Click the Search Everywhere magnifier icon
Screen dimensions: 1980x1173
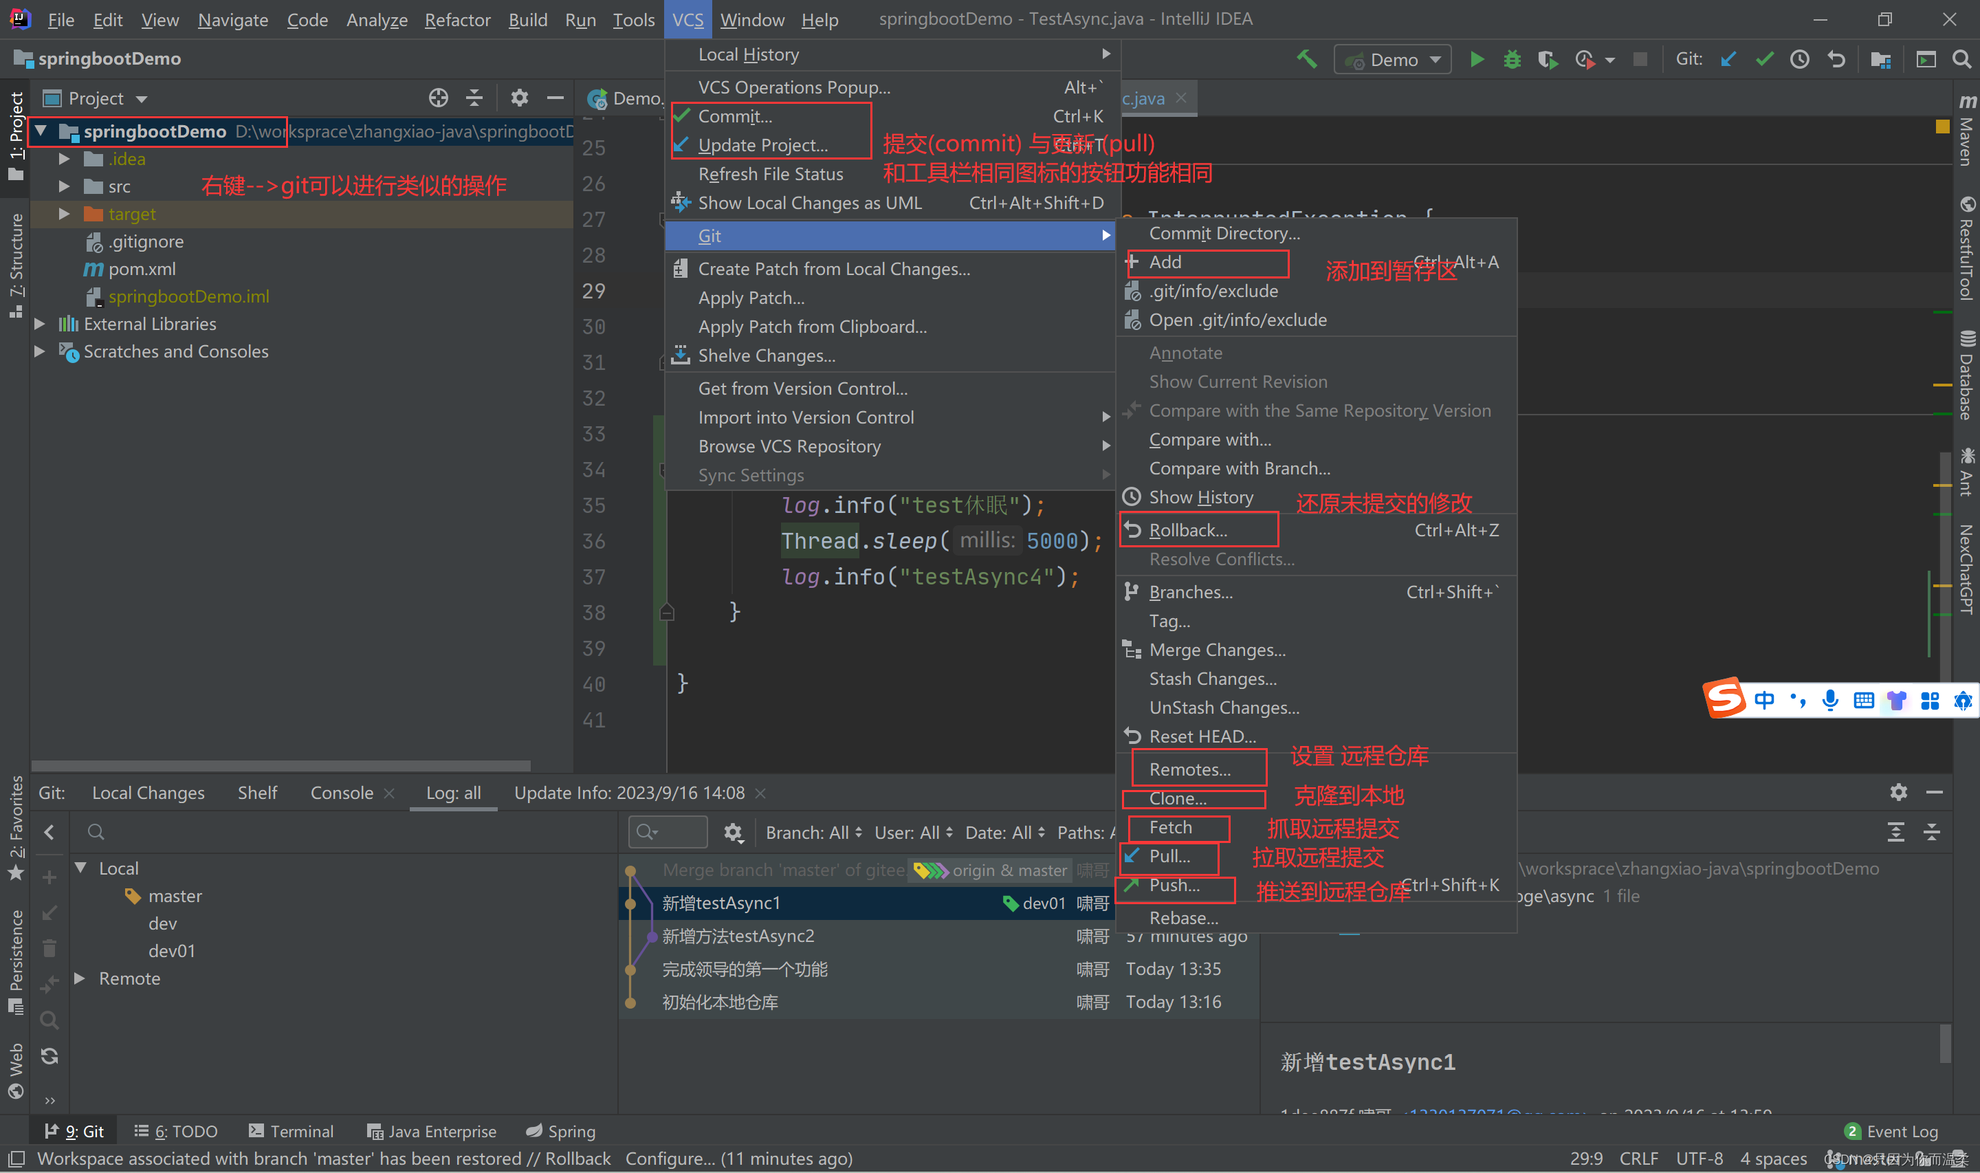pos(1961,59)
